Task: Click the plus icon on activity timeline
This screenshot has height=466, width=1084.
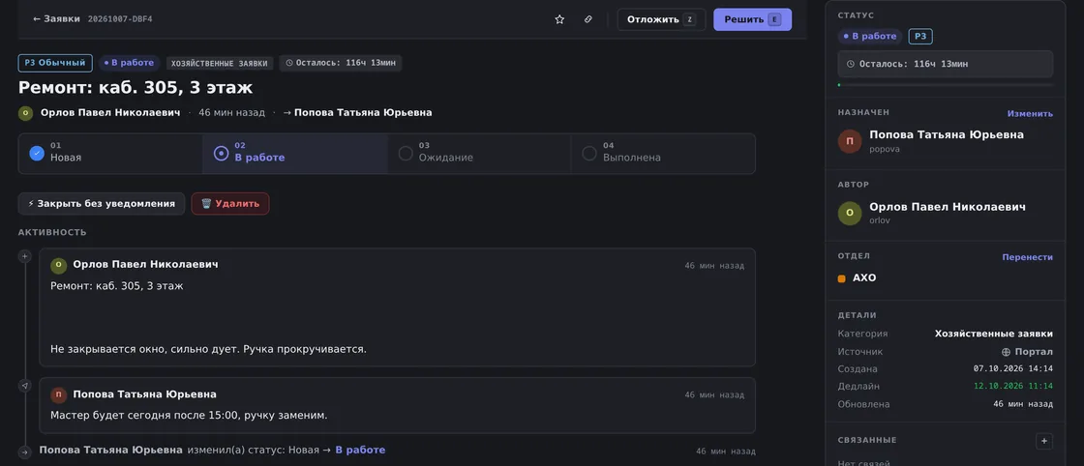Action: point(24,257)
